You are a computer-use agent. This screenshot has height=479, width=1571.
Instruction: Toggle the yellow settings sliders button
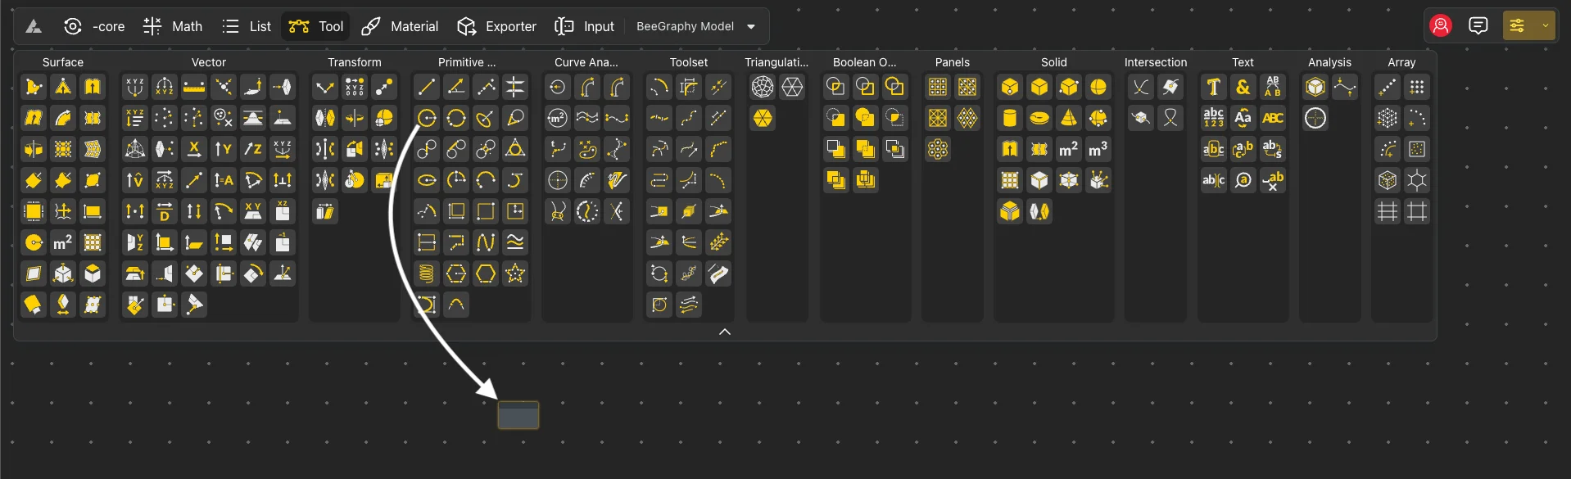pos(1517,26)
